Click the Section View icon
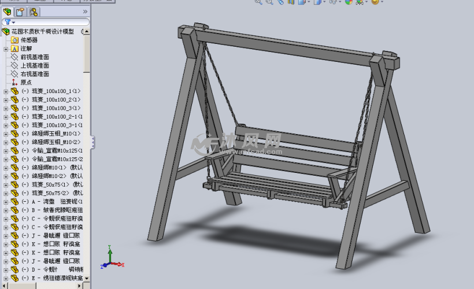Viewport: 474px width, 289px height. point(291,2)
